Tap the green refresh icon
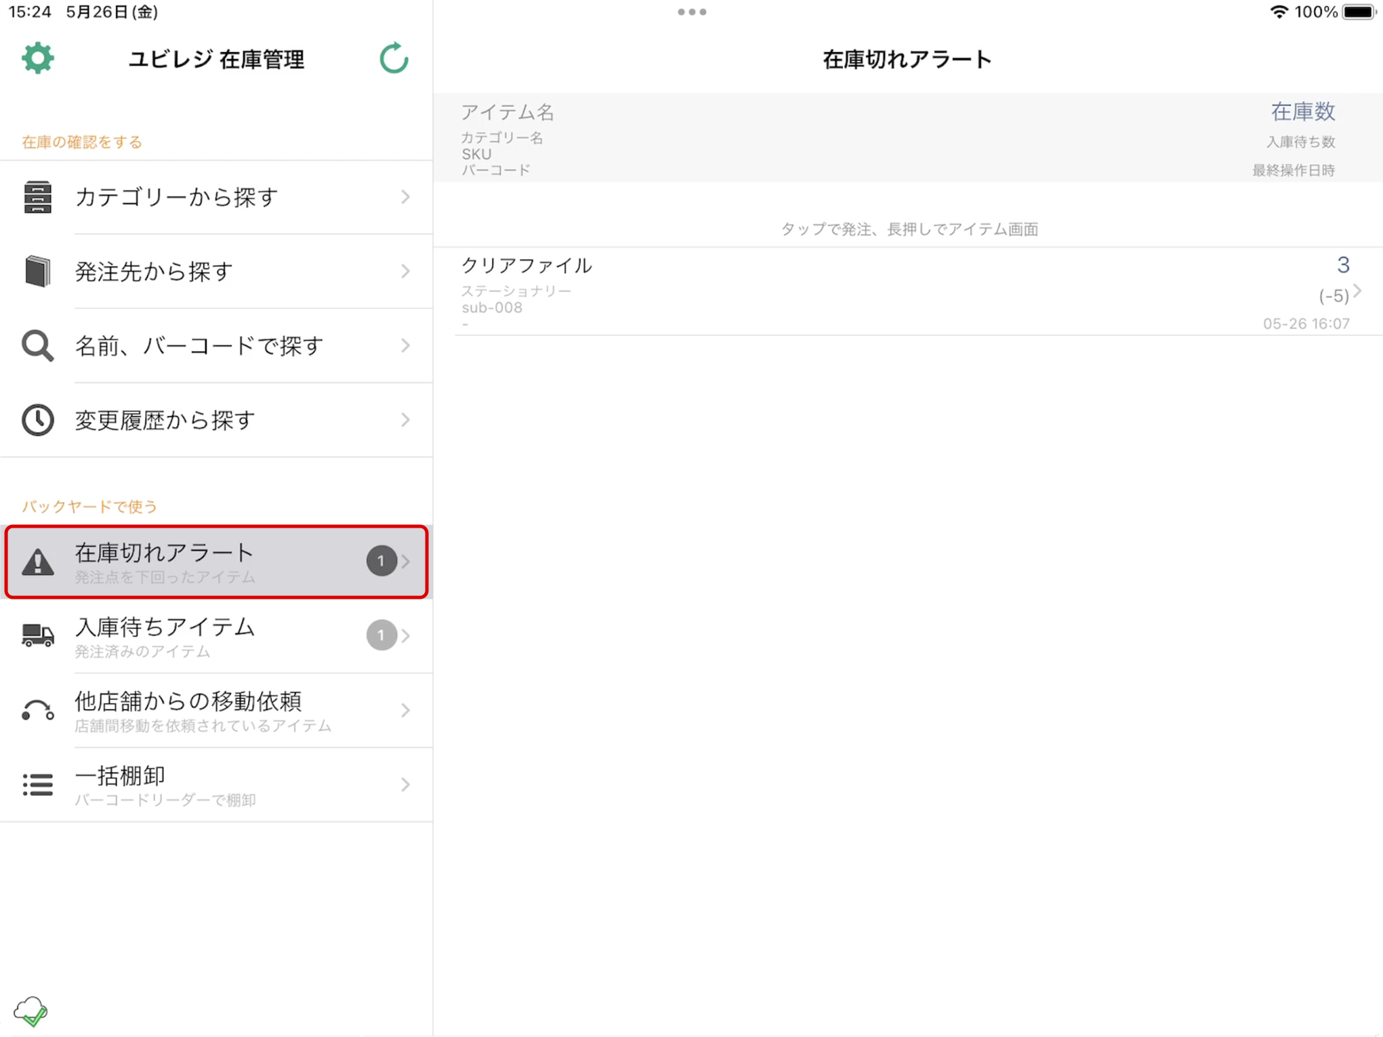The image size is (1383, 1037). point(394,58)
